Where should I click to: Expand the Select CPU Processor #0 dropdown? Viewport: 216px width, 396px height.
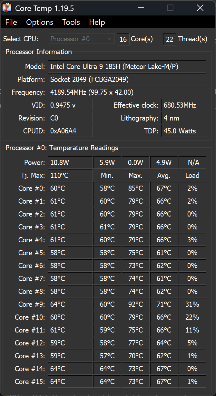pyautogui.click(x=82, y=39)
